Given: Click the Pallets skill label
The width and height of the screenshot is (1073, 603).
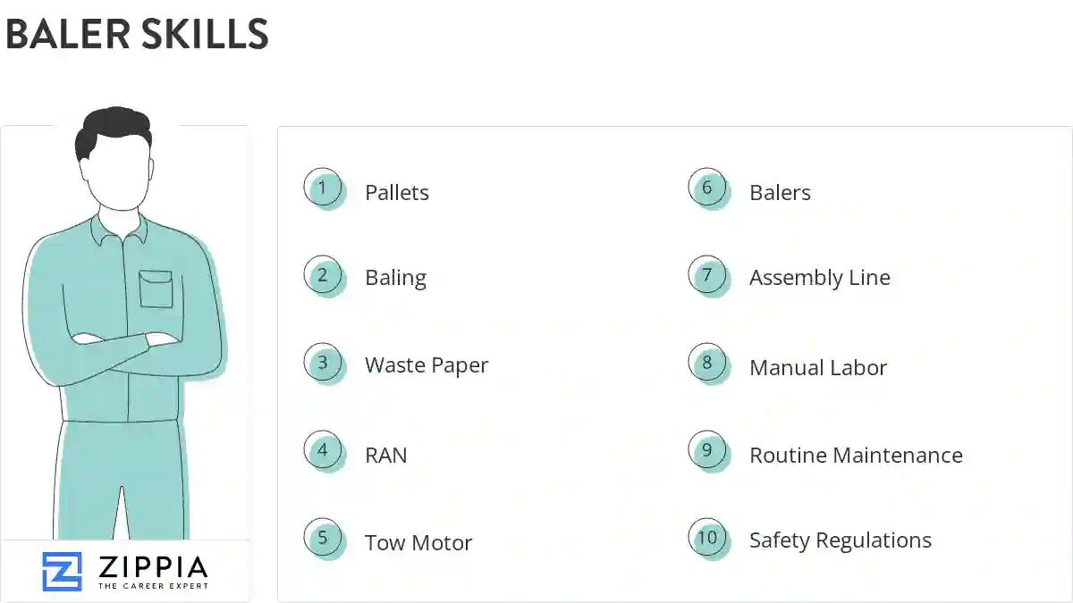Looking at the screenshot, I should pyautogui.click(x=397, y=193).
